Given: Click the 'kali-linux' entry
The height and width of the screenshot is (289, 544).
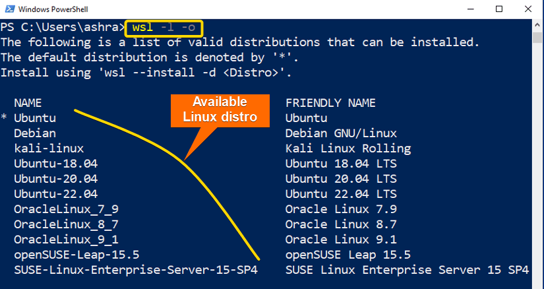Looking at the screenshot, I should tap(49, 148).
